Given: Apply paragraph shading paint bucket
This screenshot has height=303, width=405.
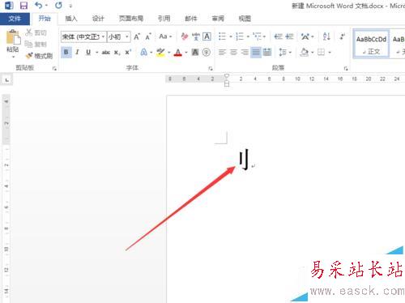Looking at the screenshot, I should click(305, 52).
